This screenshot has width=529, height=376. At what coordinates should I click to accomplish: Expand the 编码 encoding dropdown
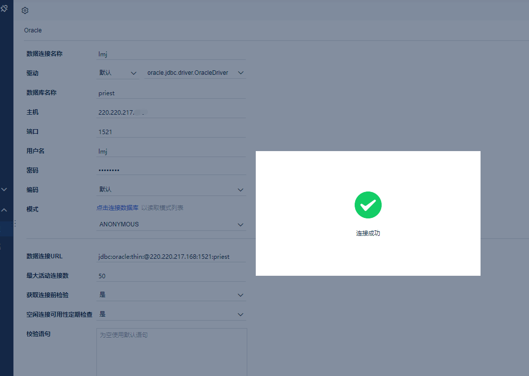click(171, 189)
